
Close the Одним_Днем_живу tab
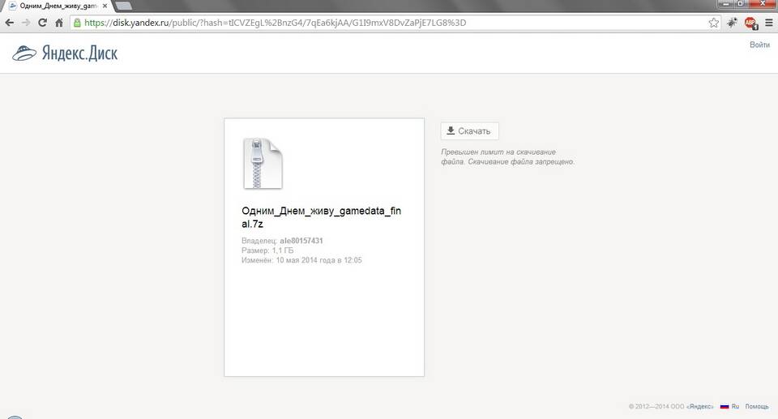point(105,6)
